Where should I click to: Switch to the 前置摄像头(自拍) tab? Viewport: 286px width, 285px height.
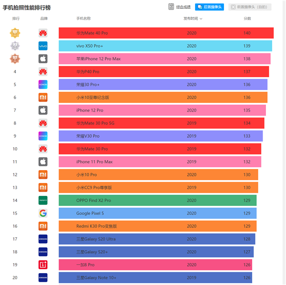[x=250, y=7]
